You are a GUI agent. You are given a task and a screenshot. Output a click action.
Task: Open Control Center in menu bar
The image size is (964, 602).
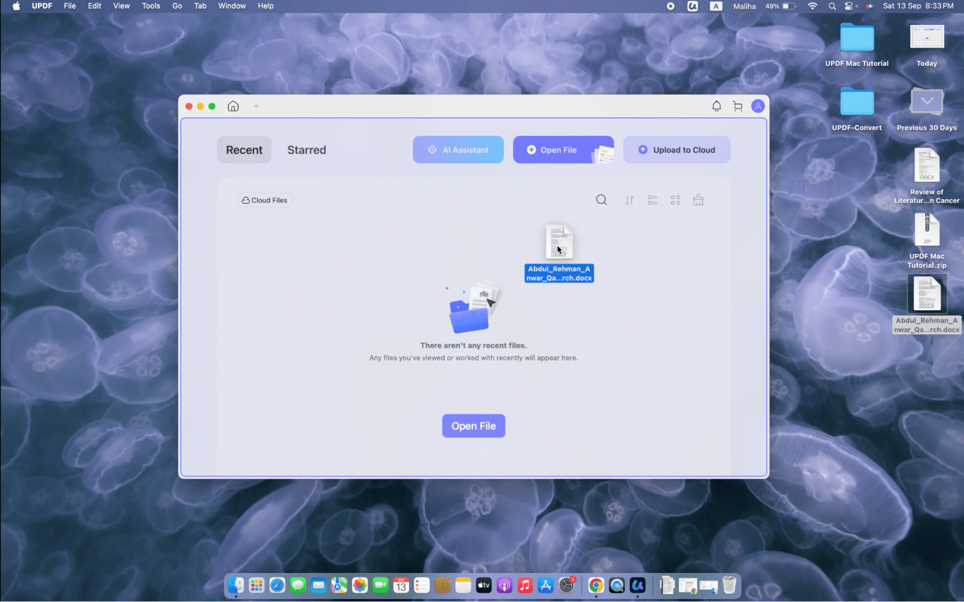pos(849,6)
